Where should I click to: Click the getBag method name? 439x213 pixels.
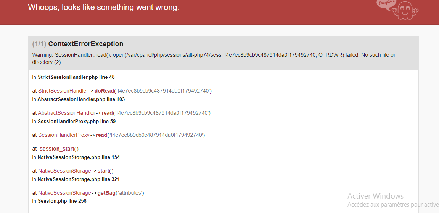106,193
